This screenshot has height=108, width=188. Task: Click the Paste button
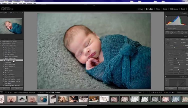coord(17,88)
